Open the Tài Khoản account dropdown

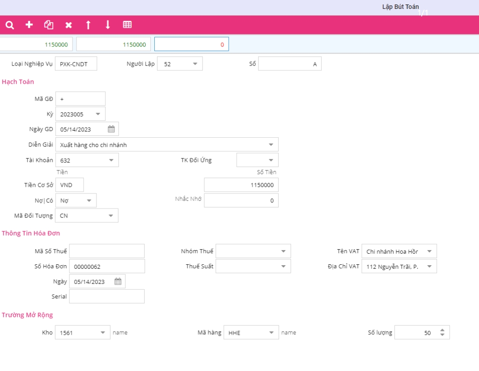click(x=111, y=160)
